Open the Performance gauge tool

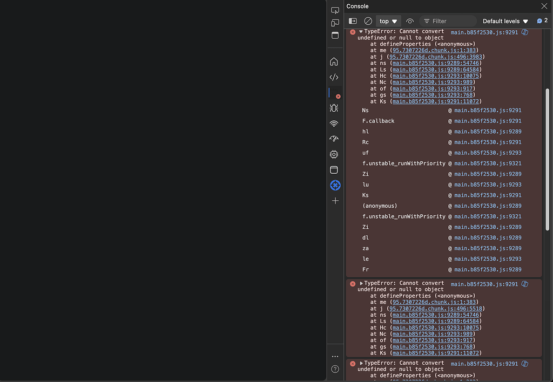click(335, 139)
